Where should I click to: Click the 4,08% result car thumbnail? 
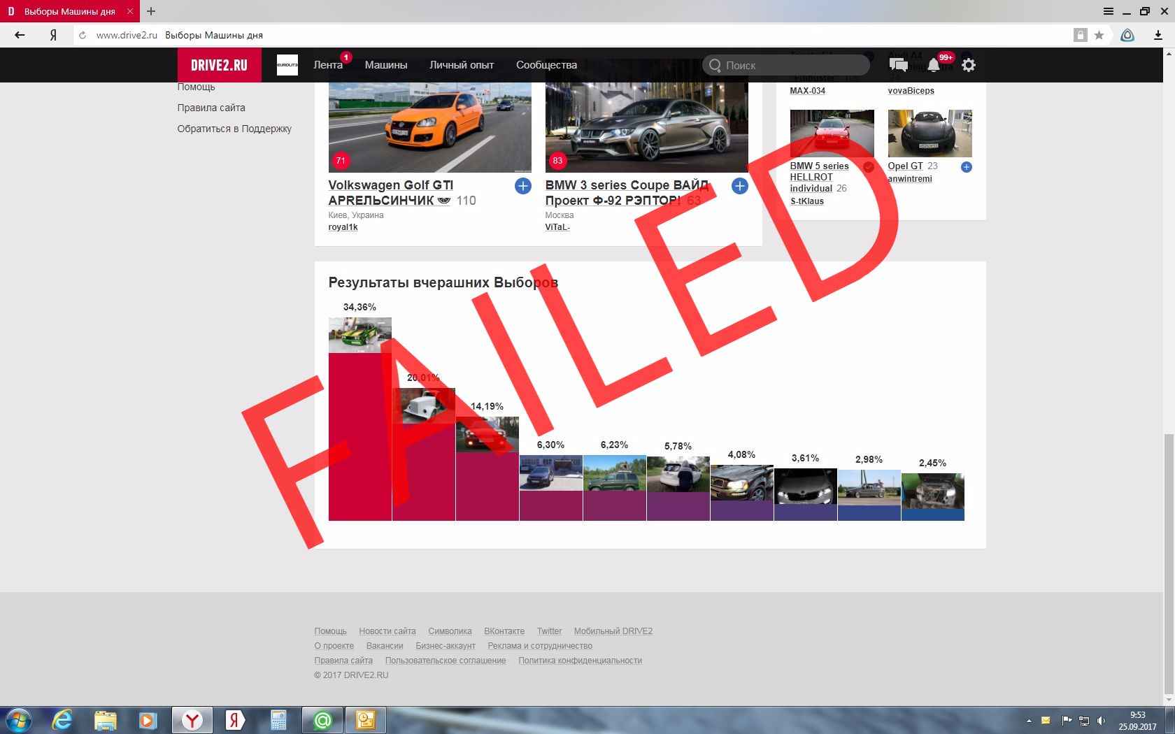[x=741, y=483]
